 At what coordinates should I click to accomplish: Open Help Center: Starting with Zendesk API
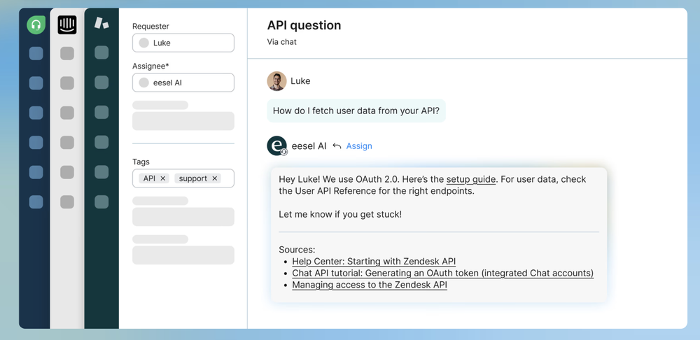tap(374, 262)
